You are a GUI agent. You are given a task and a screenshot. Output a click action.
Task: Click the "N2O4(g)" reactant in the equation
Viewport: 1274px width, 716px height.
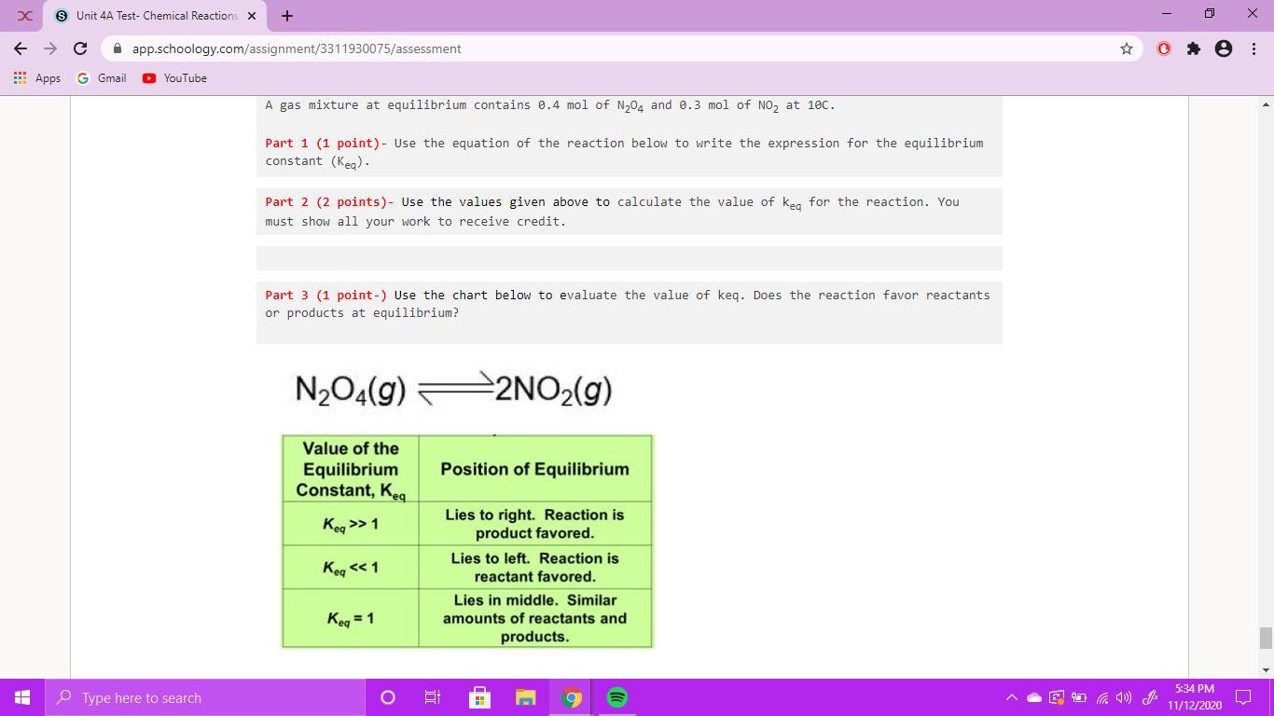tap(351, 391)
